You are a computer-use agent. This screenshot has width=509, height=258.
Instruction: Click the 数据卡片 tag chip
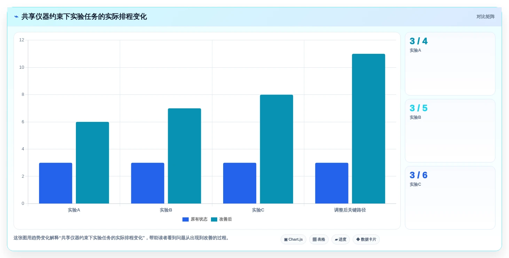tap(366, 240)
